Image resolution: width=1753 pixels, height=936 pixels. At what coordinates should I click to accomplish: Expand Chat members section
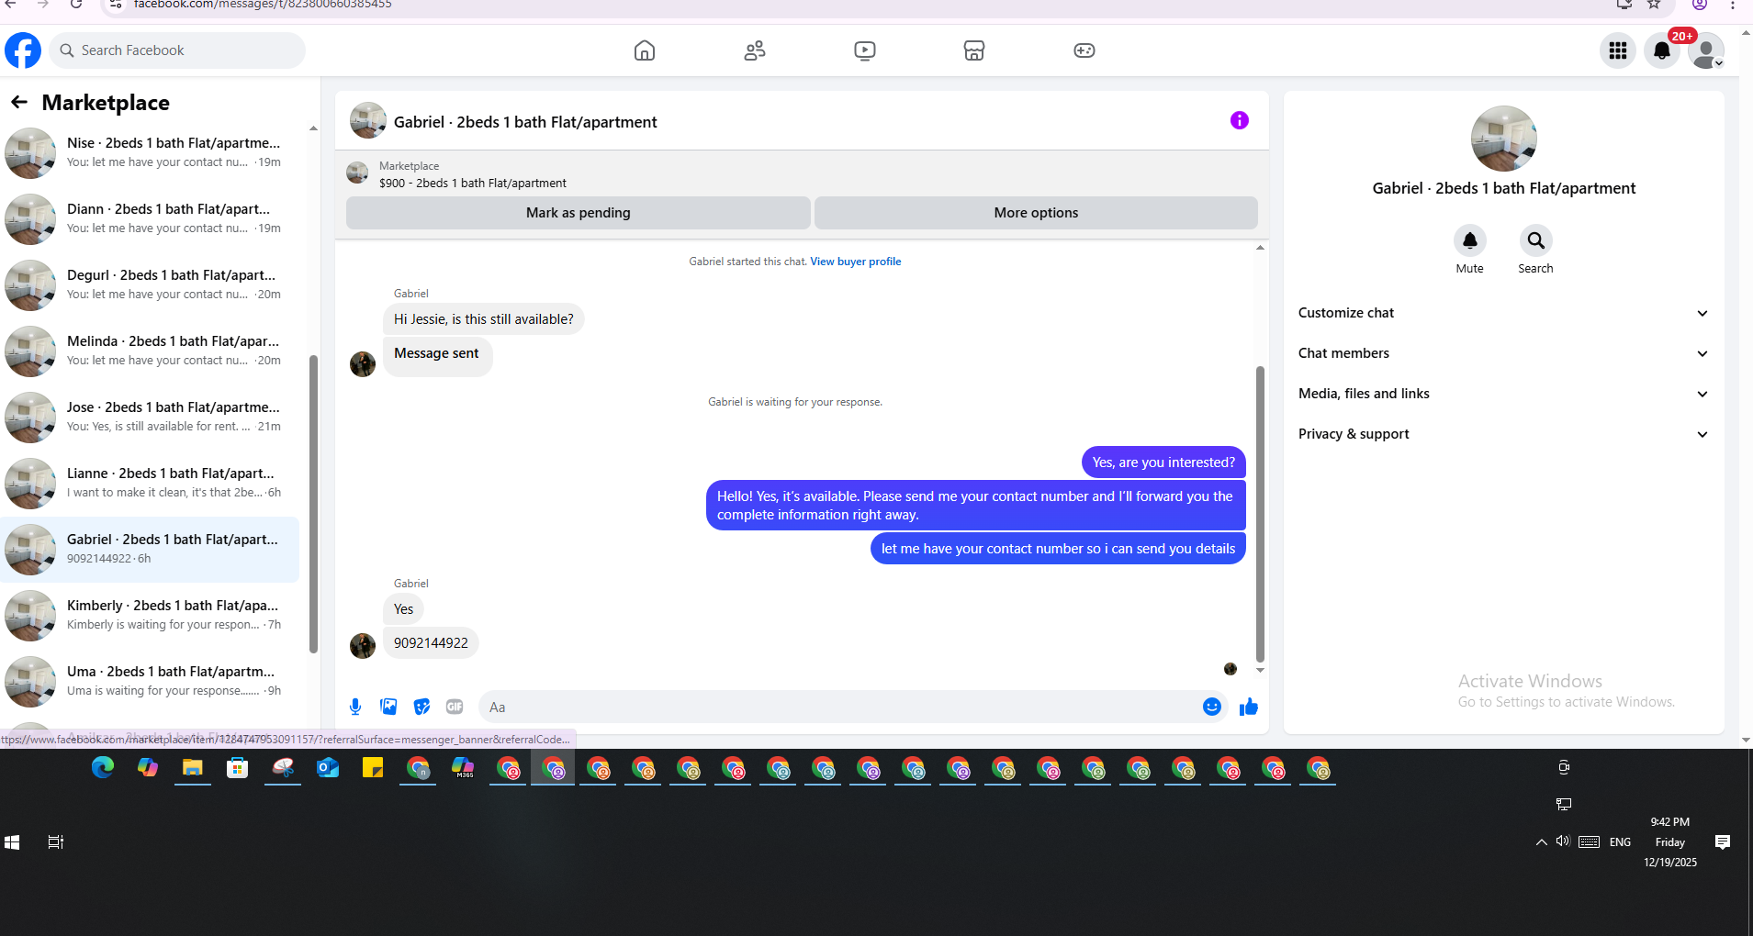(1503, 353)
